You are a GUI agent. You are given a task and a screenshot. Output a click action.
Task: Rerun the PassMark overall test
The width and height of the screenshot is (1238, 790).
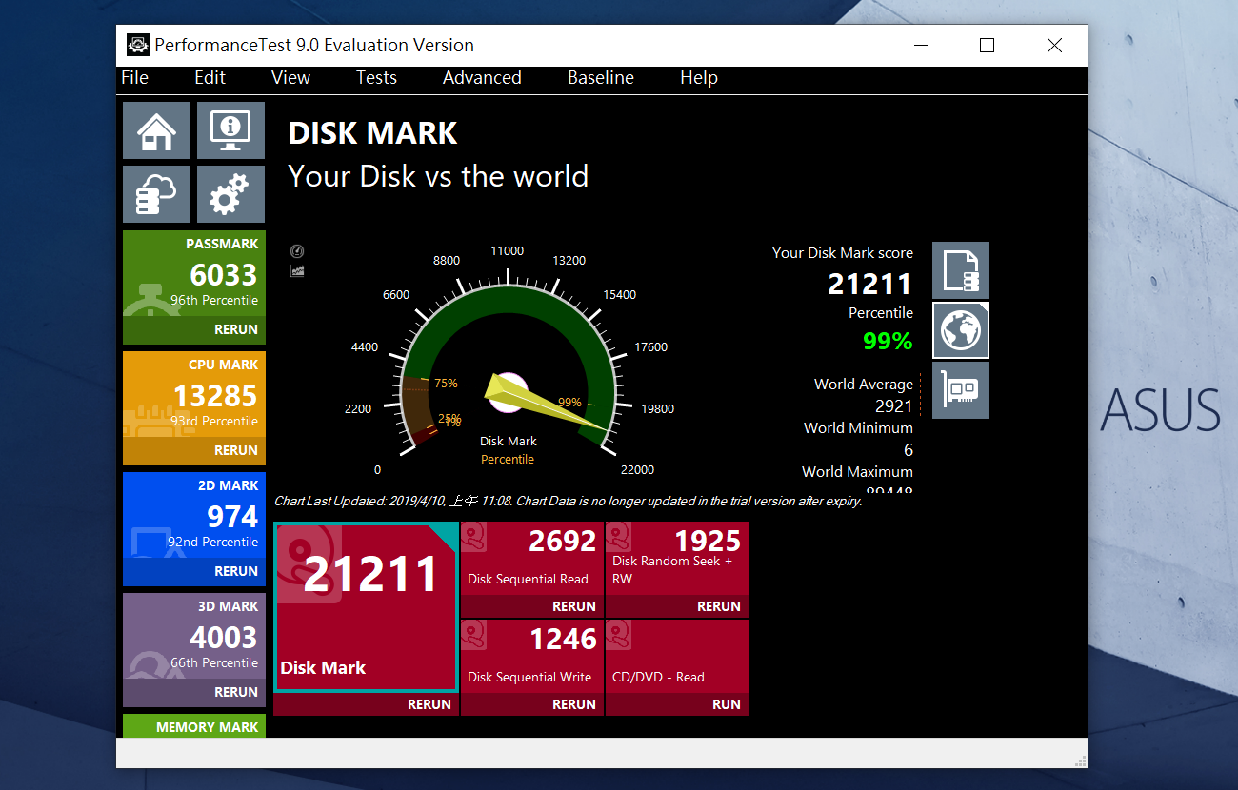(236, 329)
